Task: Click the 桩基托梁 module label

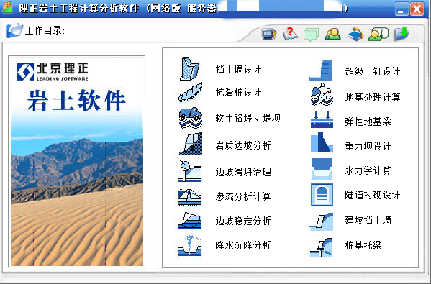Action: (x=363, y=245)
